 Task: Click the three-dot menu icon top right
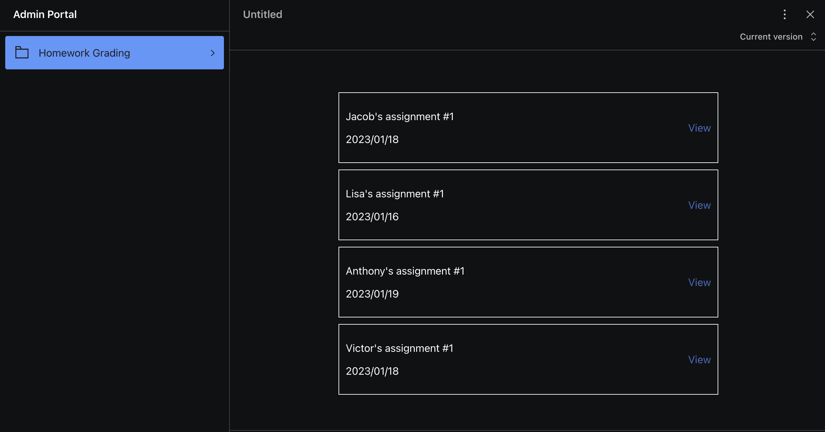pos(784,14)
